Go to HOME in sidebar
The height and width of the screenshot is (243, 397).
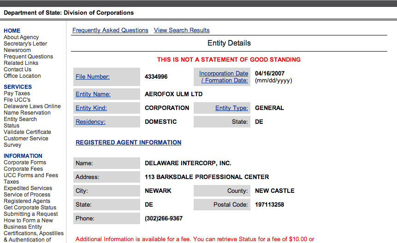pos(12,31)
